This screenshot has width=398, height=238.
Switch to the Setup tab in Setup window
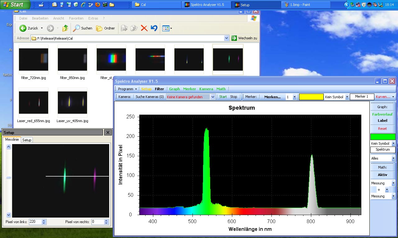pyautogui.click(x=27, y=140)
